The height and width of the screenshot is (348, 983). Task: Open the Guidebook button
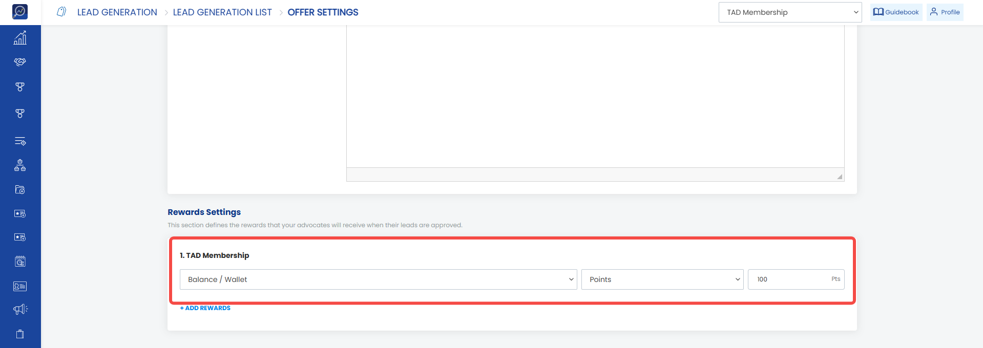tap(896, 12)
